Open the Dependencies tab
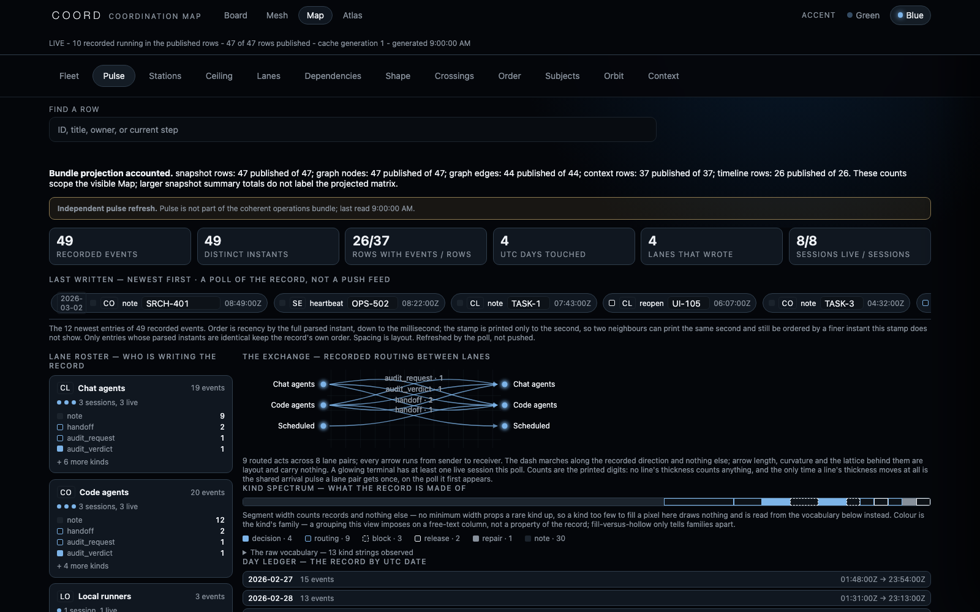The height and width of the screenshot is (612, 980). point(333,76)
